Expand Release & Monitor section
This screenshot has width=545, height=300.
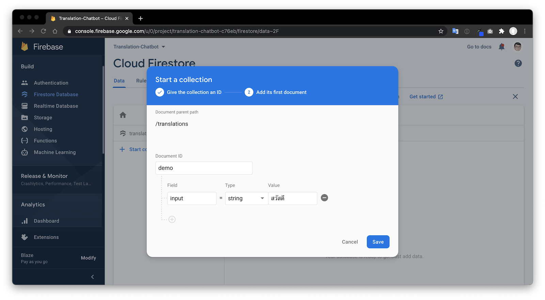(57, 179)
